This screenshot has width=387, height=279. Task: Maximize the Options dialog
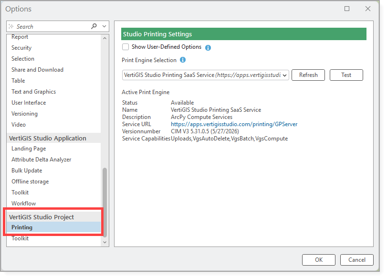(347, 9)
